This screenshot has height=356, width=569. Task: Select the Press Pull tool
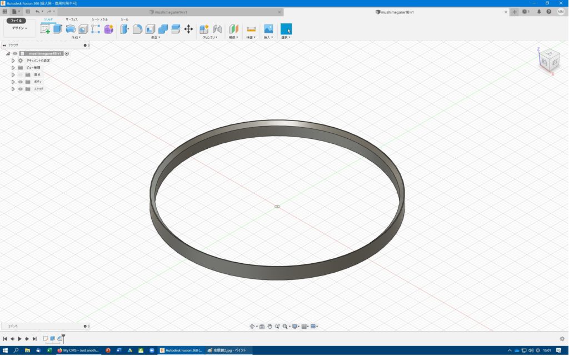point(124,29)
